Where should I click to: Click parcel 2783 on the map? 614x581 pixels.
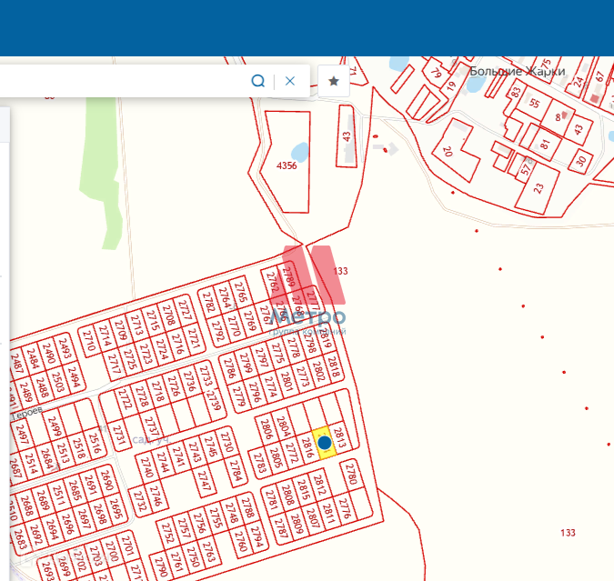tap(259, 463)
